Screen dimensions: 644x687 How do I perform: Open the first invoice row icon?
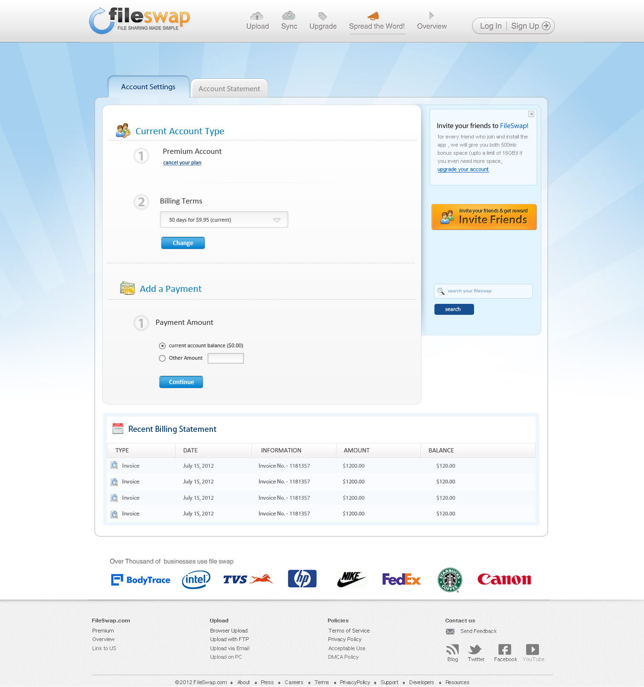click(x=115, y=465)
